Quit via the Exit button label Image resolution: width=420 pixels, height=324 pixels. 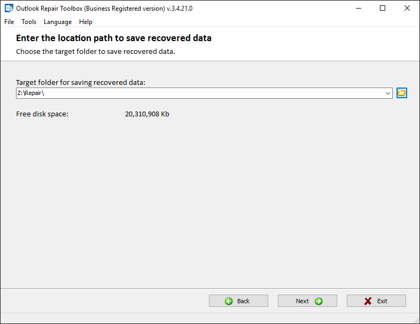[x=382, y=301]
